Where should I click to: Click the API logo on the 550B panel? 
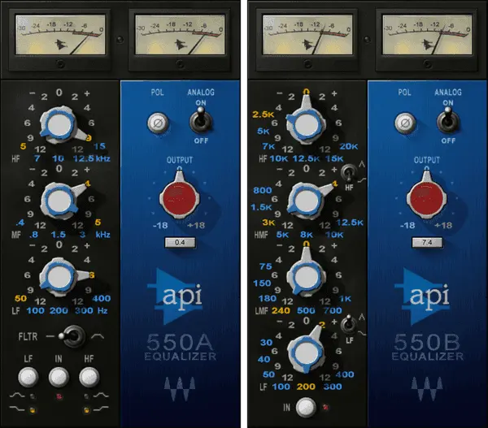pyautogui.click(x=423, y=296)
